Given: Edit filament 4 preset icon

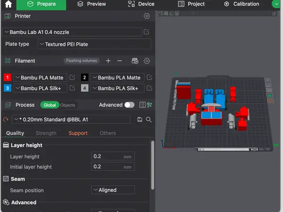Looking at the screenshot, I should point(149,88).
